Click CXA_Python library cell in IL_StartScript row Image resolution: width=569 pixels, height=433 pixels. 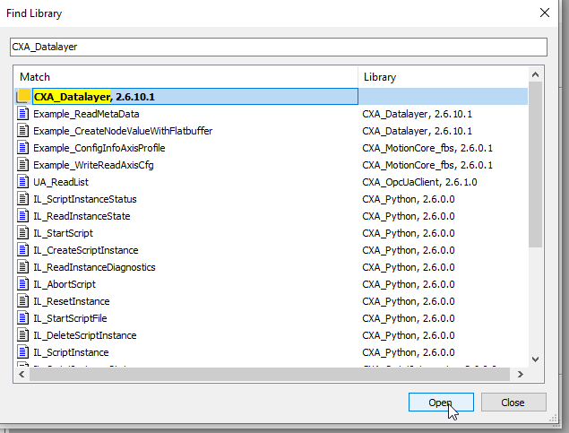point(409,233)
